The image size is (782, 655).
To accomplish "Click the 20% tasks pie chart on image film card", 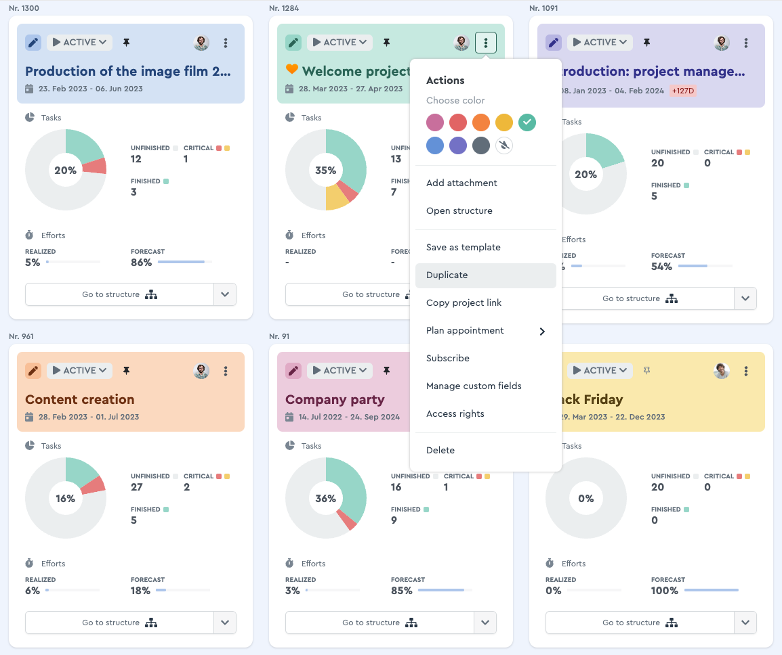I will [66, 170].
